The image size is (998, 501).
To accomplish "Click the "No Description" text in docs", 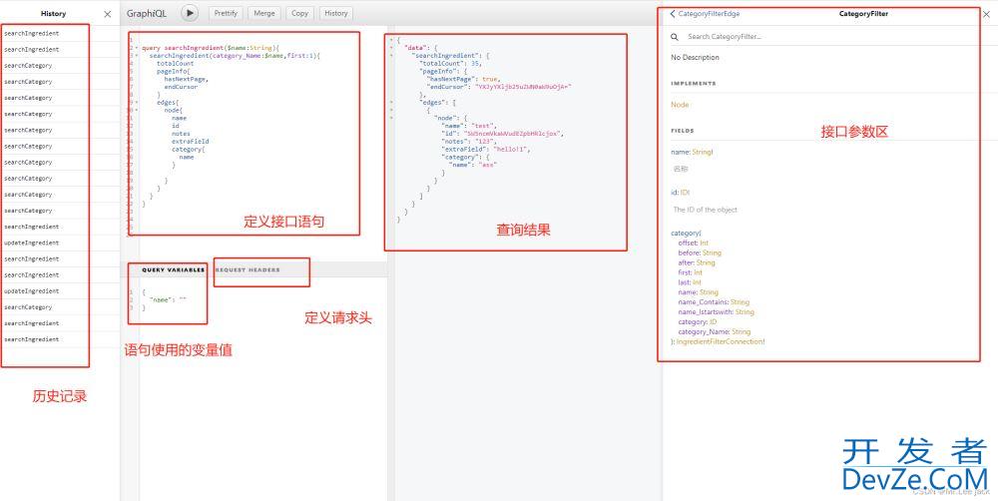I will click(x=695, y=57).
